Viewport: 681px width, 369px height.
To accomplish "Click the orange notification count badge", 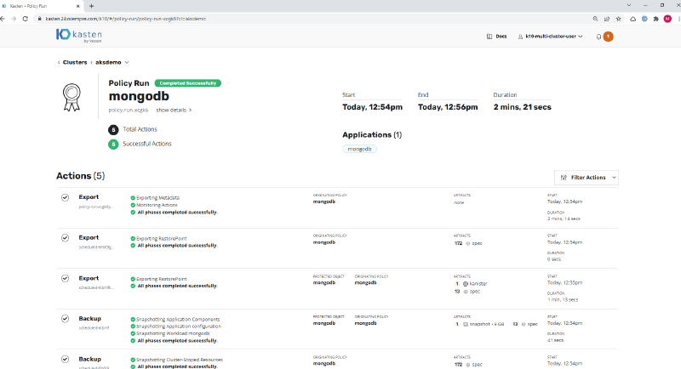I will (608, 37).
